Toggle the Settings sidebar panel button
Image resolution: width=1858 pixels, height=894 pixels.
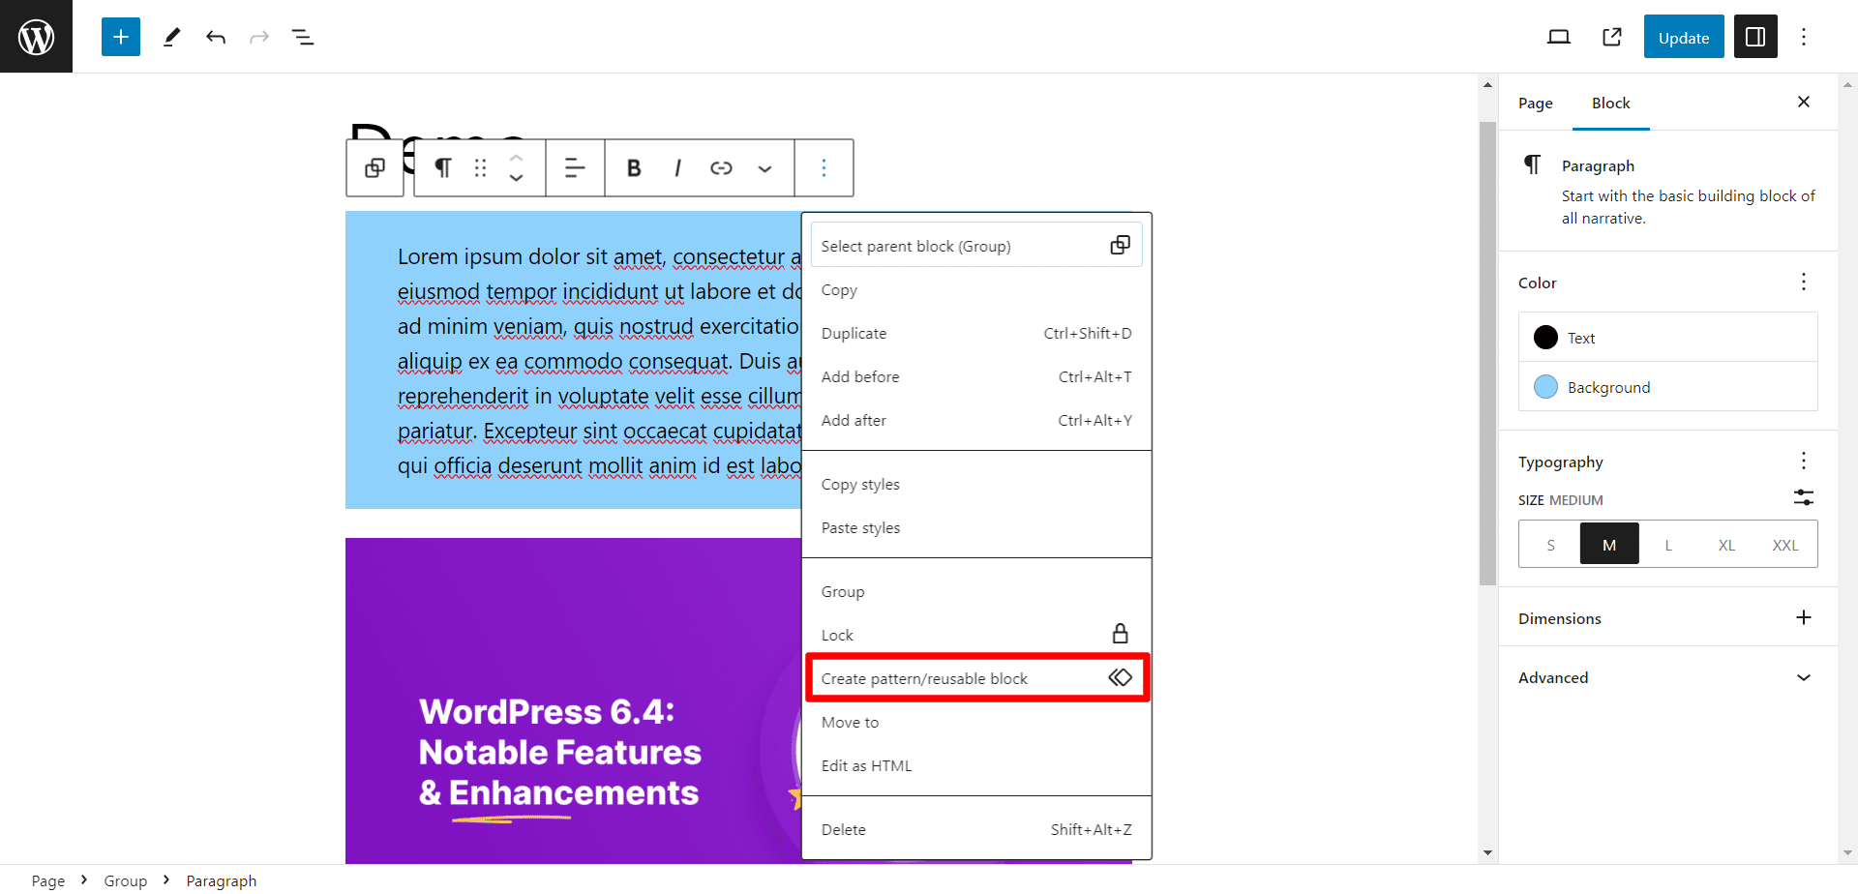point(1755,37)
